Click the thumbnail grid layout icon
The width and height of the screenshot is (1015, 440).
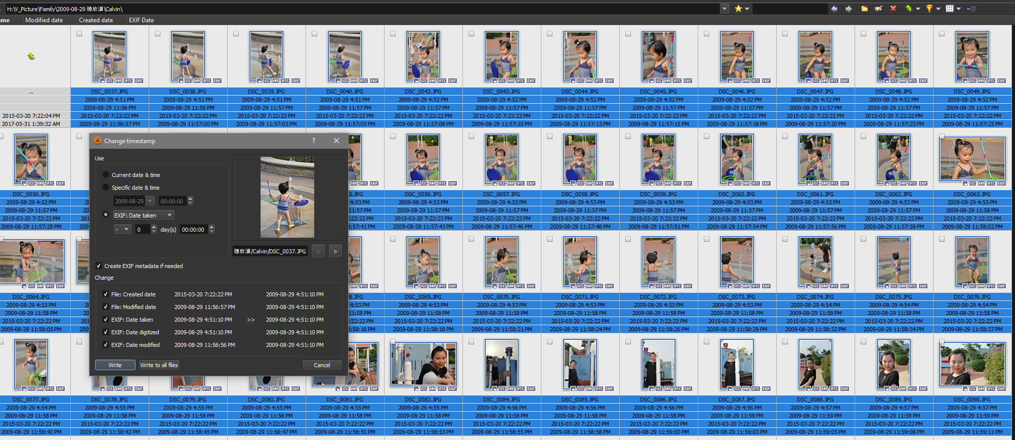950,9
